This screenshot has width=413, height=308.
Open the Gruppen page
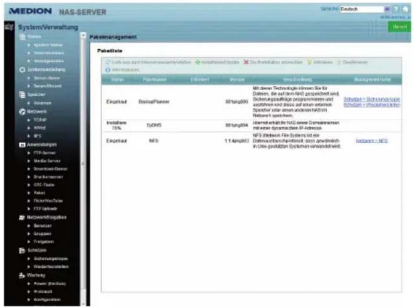43,234
